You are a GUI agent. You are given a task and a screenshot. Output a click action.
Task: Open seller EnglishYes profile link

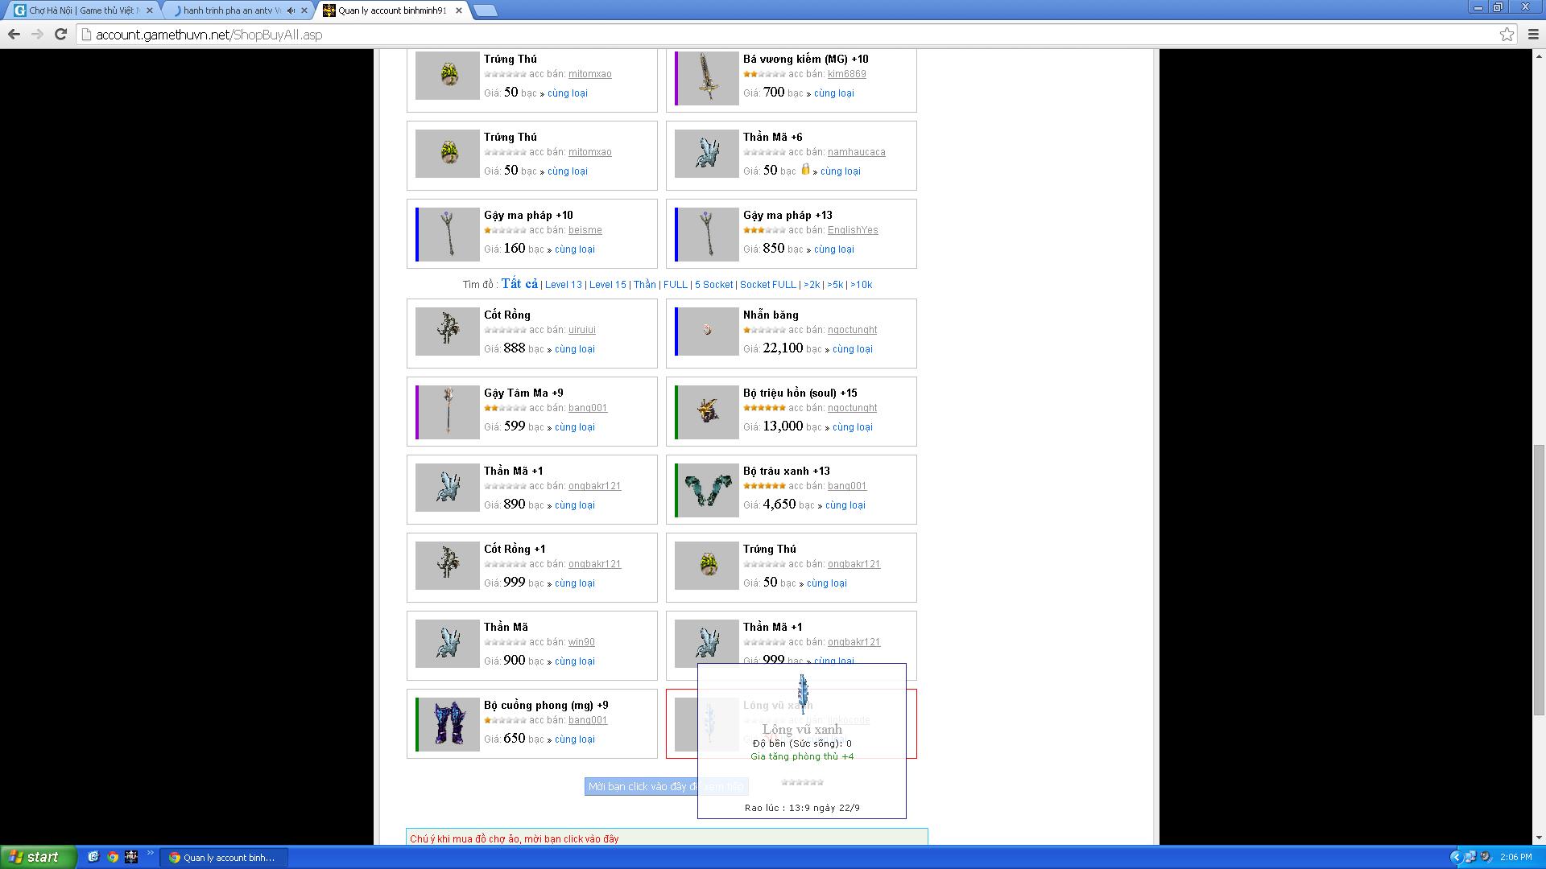(x=853, y=230)
